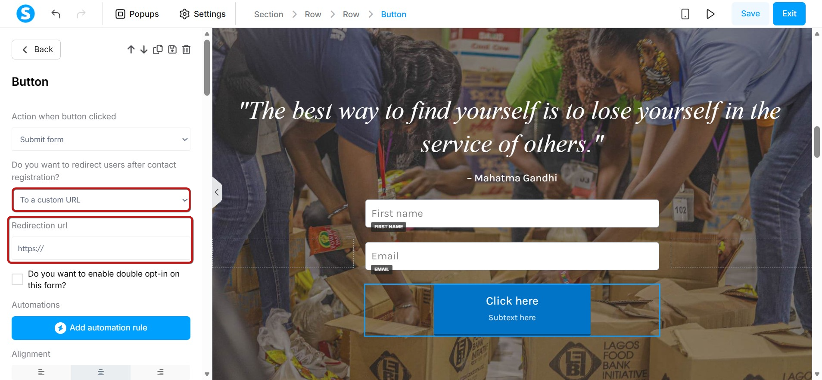The image size is (822, 380).
Task: Open the Popups menu
Action: 137,14
